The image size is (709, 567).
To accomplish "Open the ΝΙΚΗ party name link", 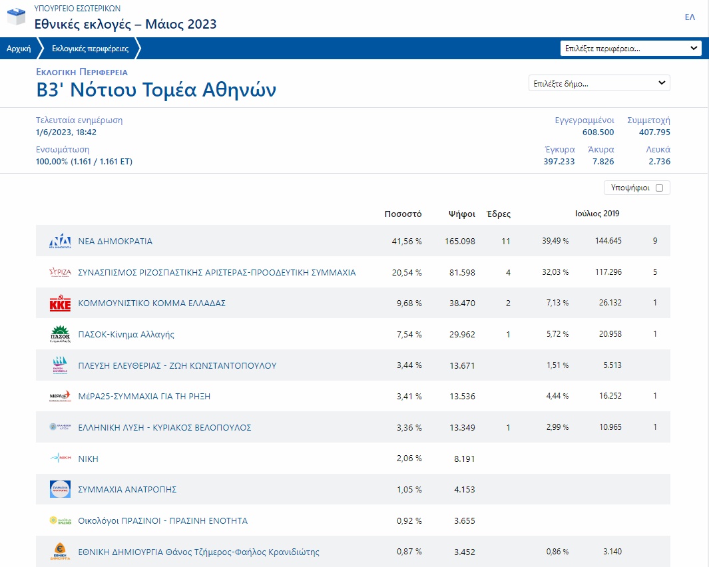I will pos(88,459).
